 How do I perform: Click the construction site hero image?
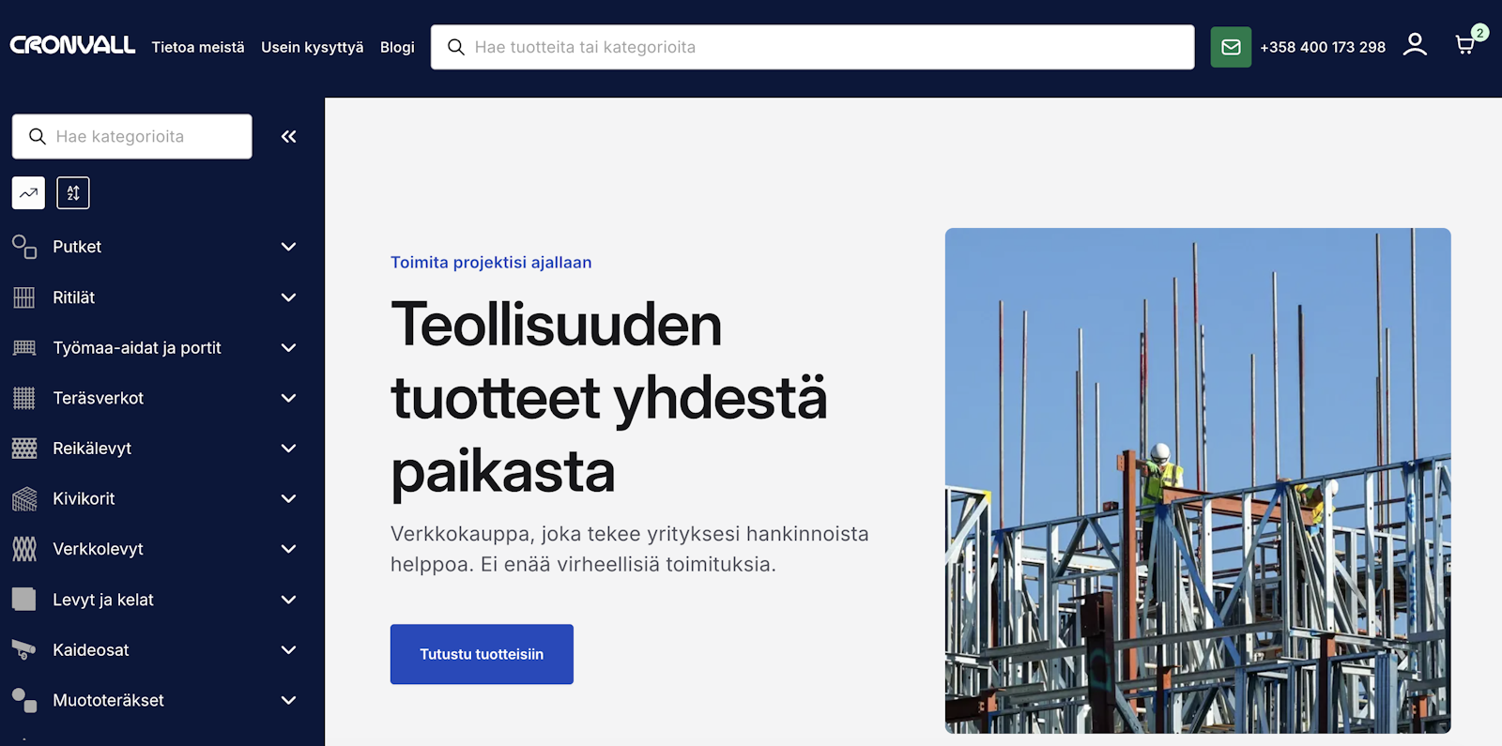(1197, 480)
